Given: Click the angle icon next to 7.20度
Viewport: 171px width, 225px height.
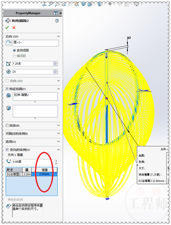Looking at the screenshot, I should coord(9,64).
